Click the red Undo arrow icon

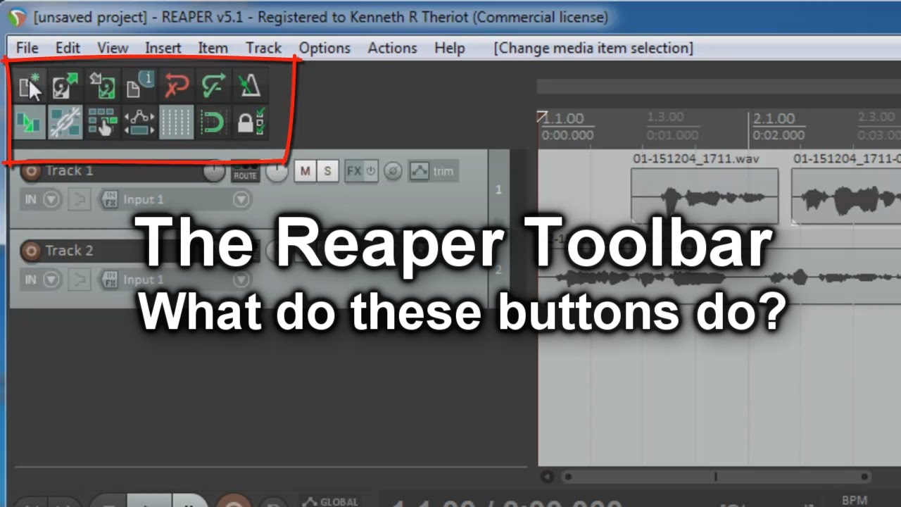coord(176,87)
